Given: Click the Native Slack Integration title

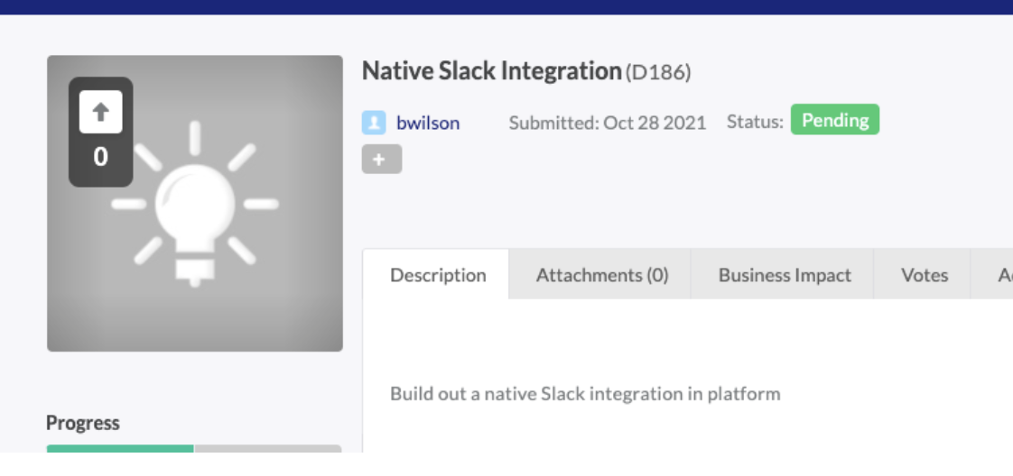Looking at the screenshot, I should pos(492,71).
